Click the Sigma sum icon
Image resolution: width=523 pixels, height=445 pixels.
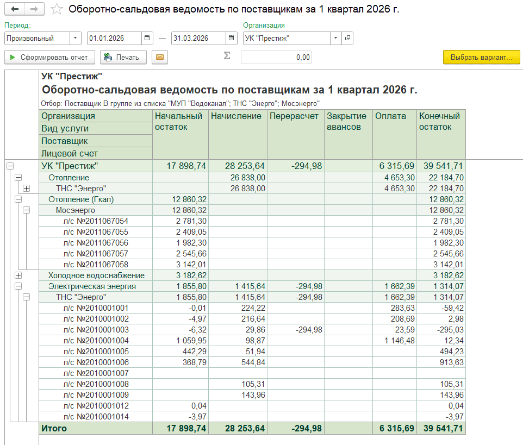(x=227, y=56)
